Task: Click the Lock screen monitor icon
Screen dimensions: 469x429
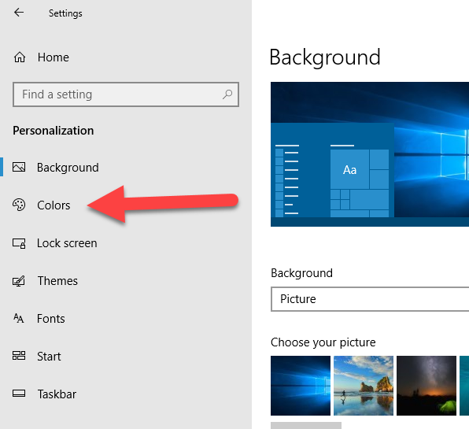Action: (x=19, y=243)
